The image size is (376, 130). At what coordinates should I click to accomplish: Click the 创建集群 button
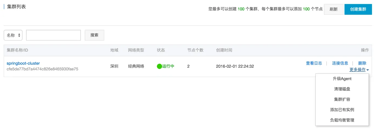[x=358, y=9]
